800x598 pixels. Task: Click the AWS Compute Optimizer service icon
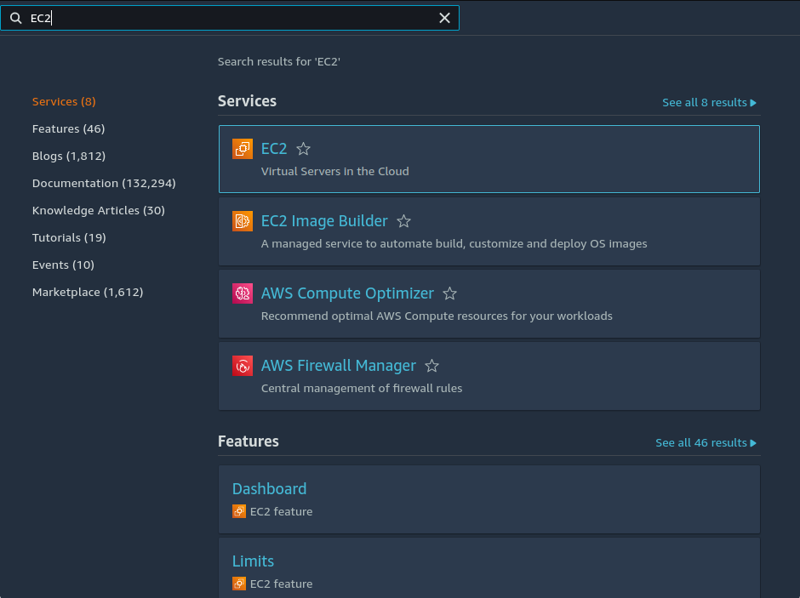coord(243,293)
